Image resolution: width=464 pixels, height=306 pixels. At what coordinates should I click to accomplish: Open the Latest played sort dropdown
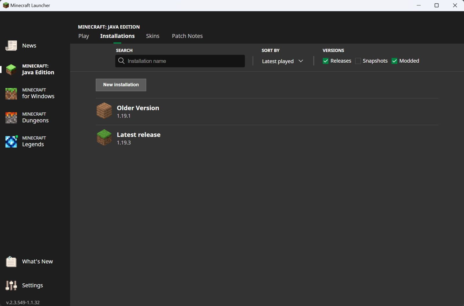282,61
